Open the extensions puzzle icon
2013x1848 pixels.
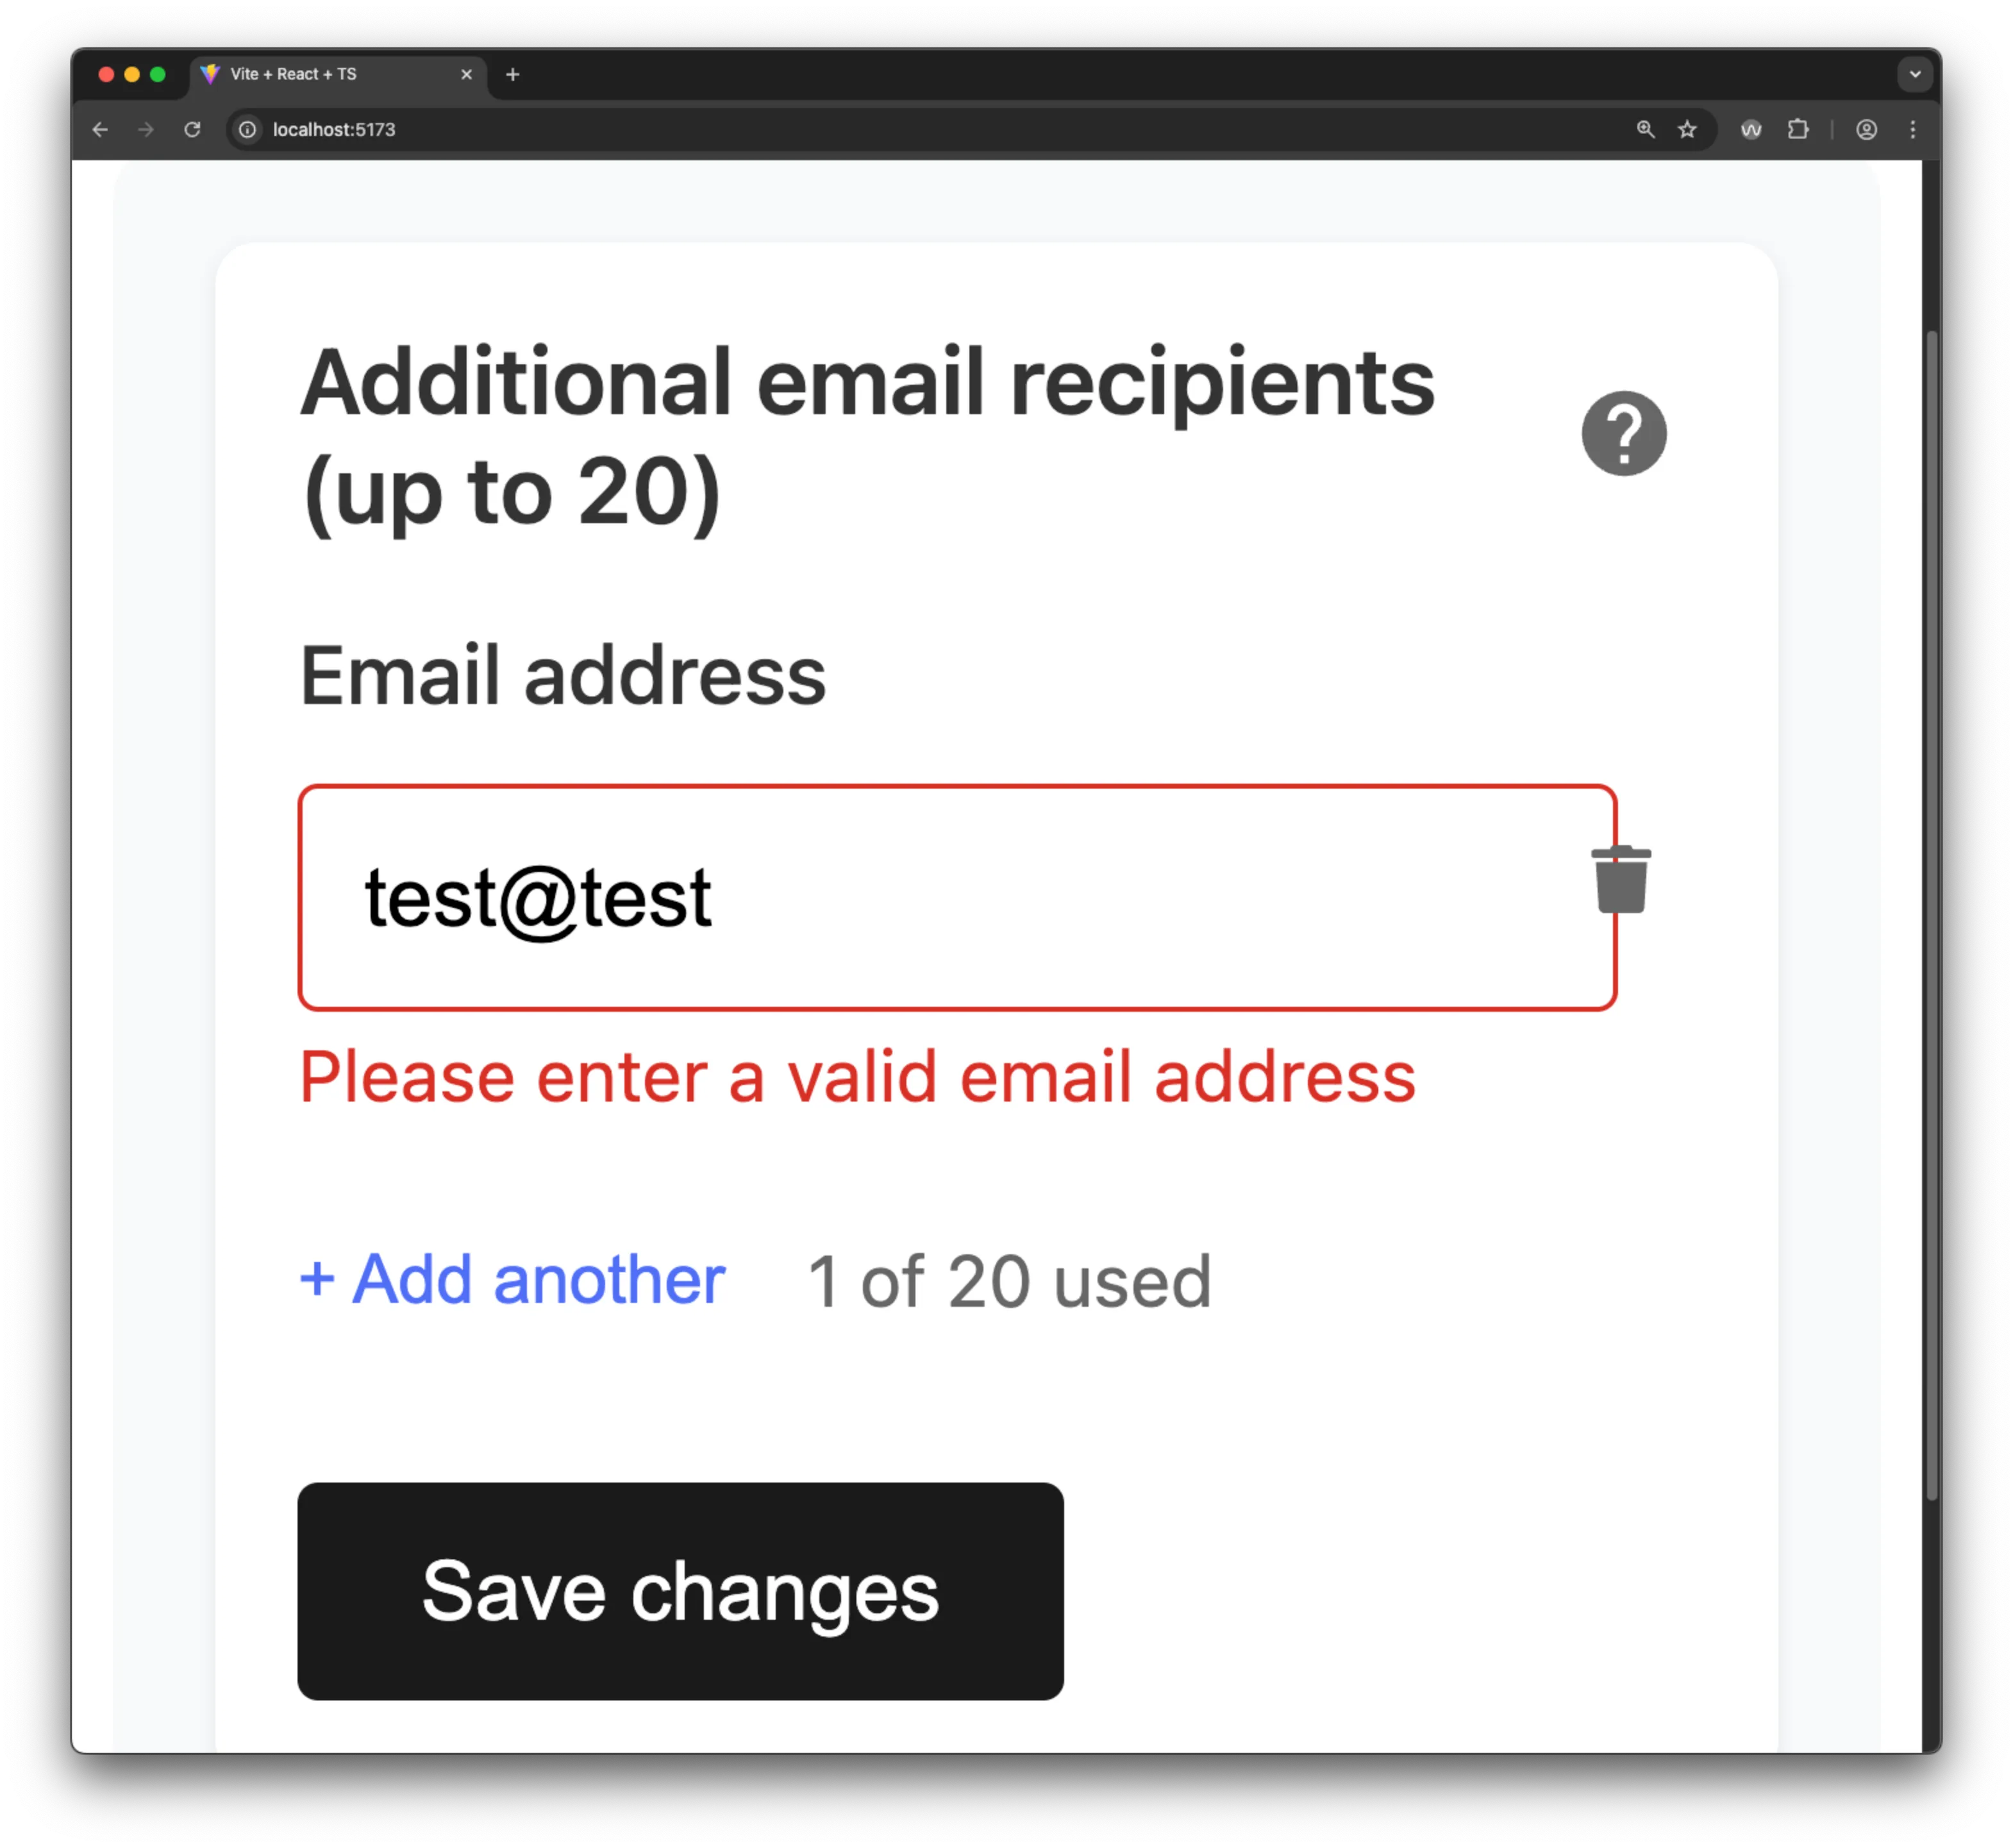tap(1798, 129)
